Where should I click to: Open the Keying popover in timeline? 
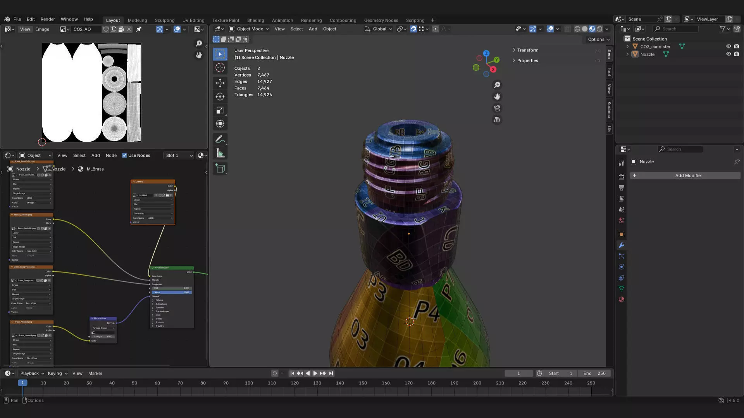tap(57, 373)
